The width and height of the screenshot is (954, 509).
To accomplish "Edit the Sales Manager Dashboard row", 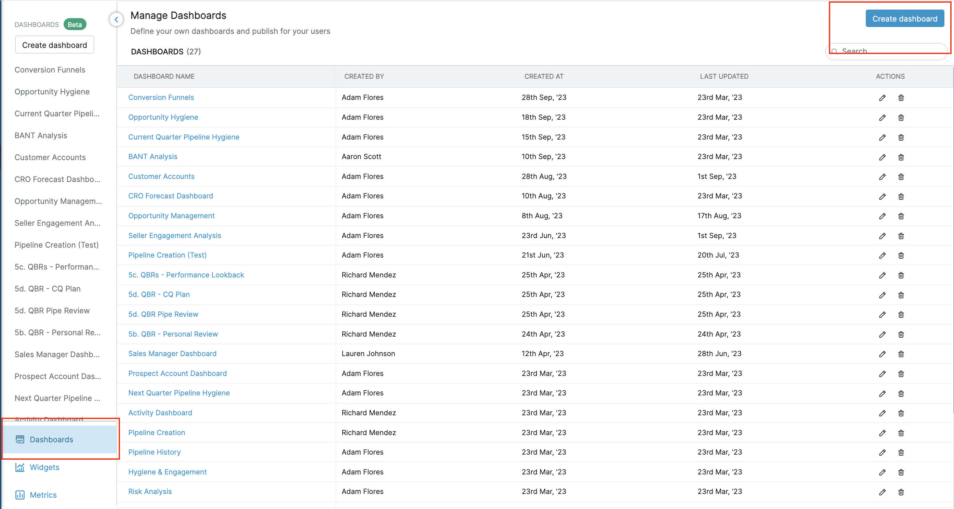I will (883, 354).
